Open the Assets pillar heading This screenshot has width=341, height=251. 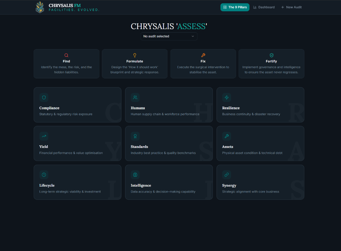coord(228,147)
